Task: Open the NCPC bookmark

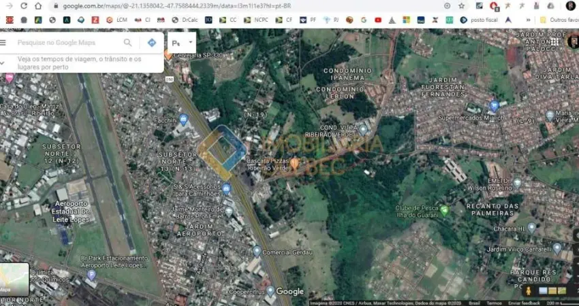Action: (x=256, y=20)
